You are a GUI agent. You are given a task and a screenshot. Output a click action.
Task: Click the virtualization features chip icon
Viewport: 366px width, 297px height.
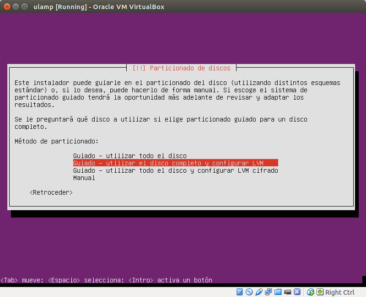coord(298,292)
